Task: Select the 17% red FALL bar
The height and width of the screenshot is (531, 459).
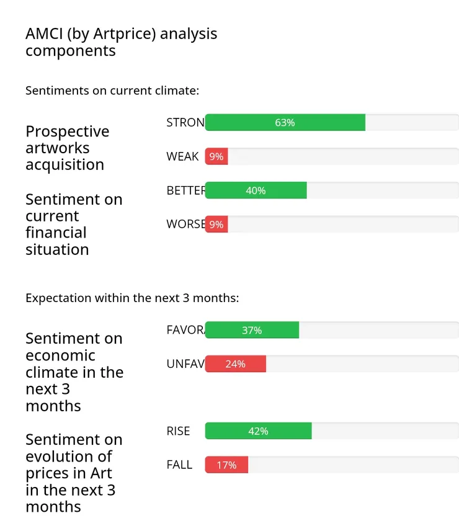Action: (x=226, y=465)
